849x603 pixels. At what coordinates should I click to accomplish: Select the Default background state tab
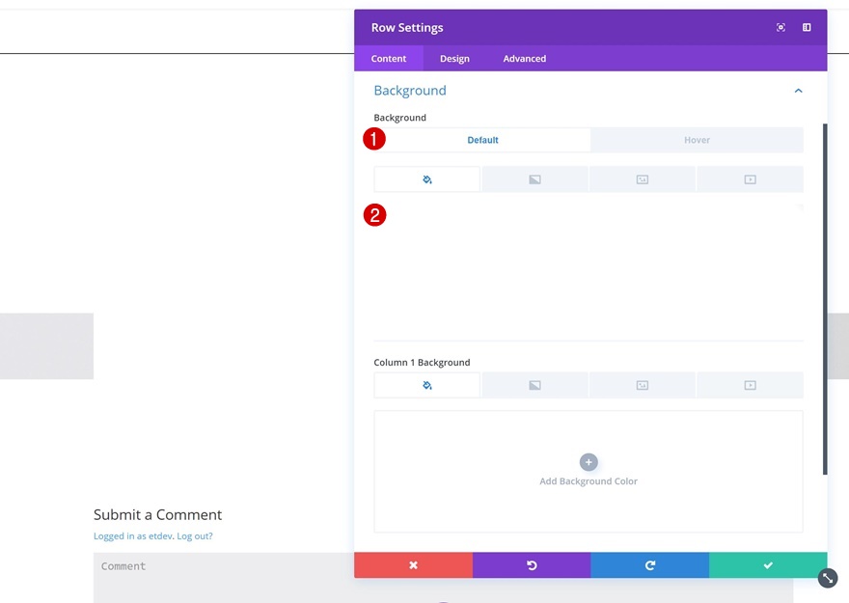pos(482,140)
